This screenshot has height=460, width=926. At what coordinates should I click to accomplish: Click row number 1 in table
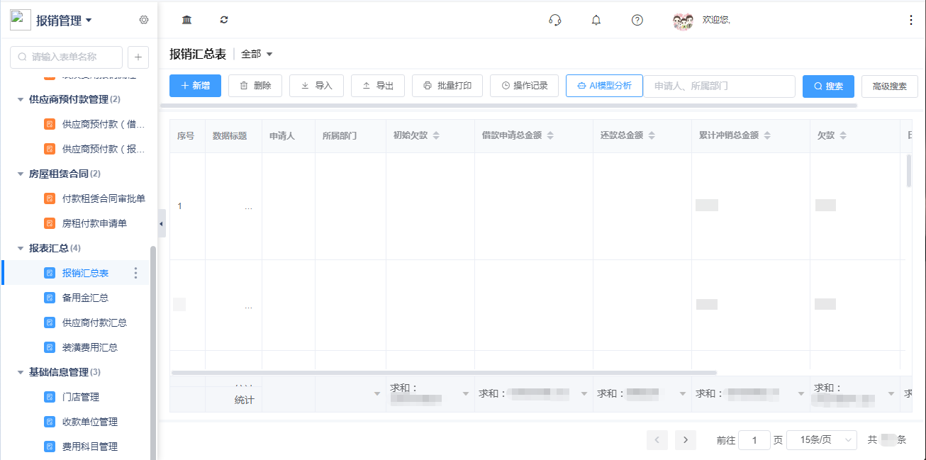tap(179, 206)
